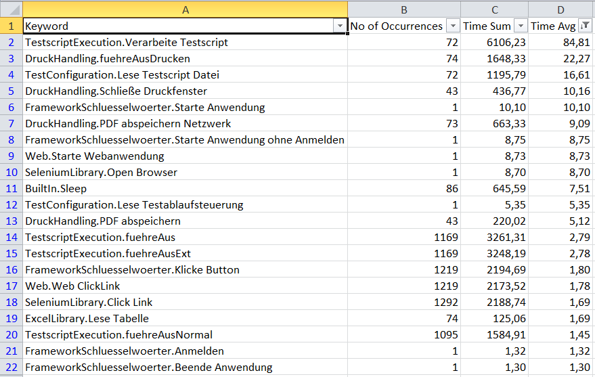Select the SeleniumLibrary.Open Browser cell
Image resolution: width=595 pixels, height=377 pixels.
pos(185,172)
